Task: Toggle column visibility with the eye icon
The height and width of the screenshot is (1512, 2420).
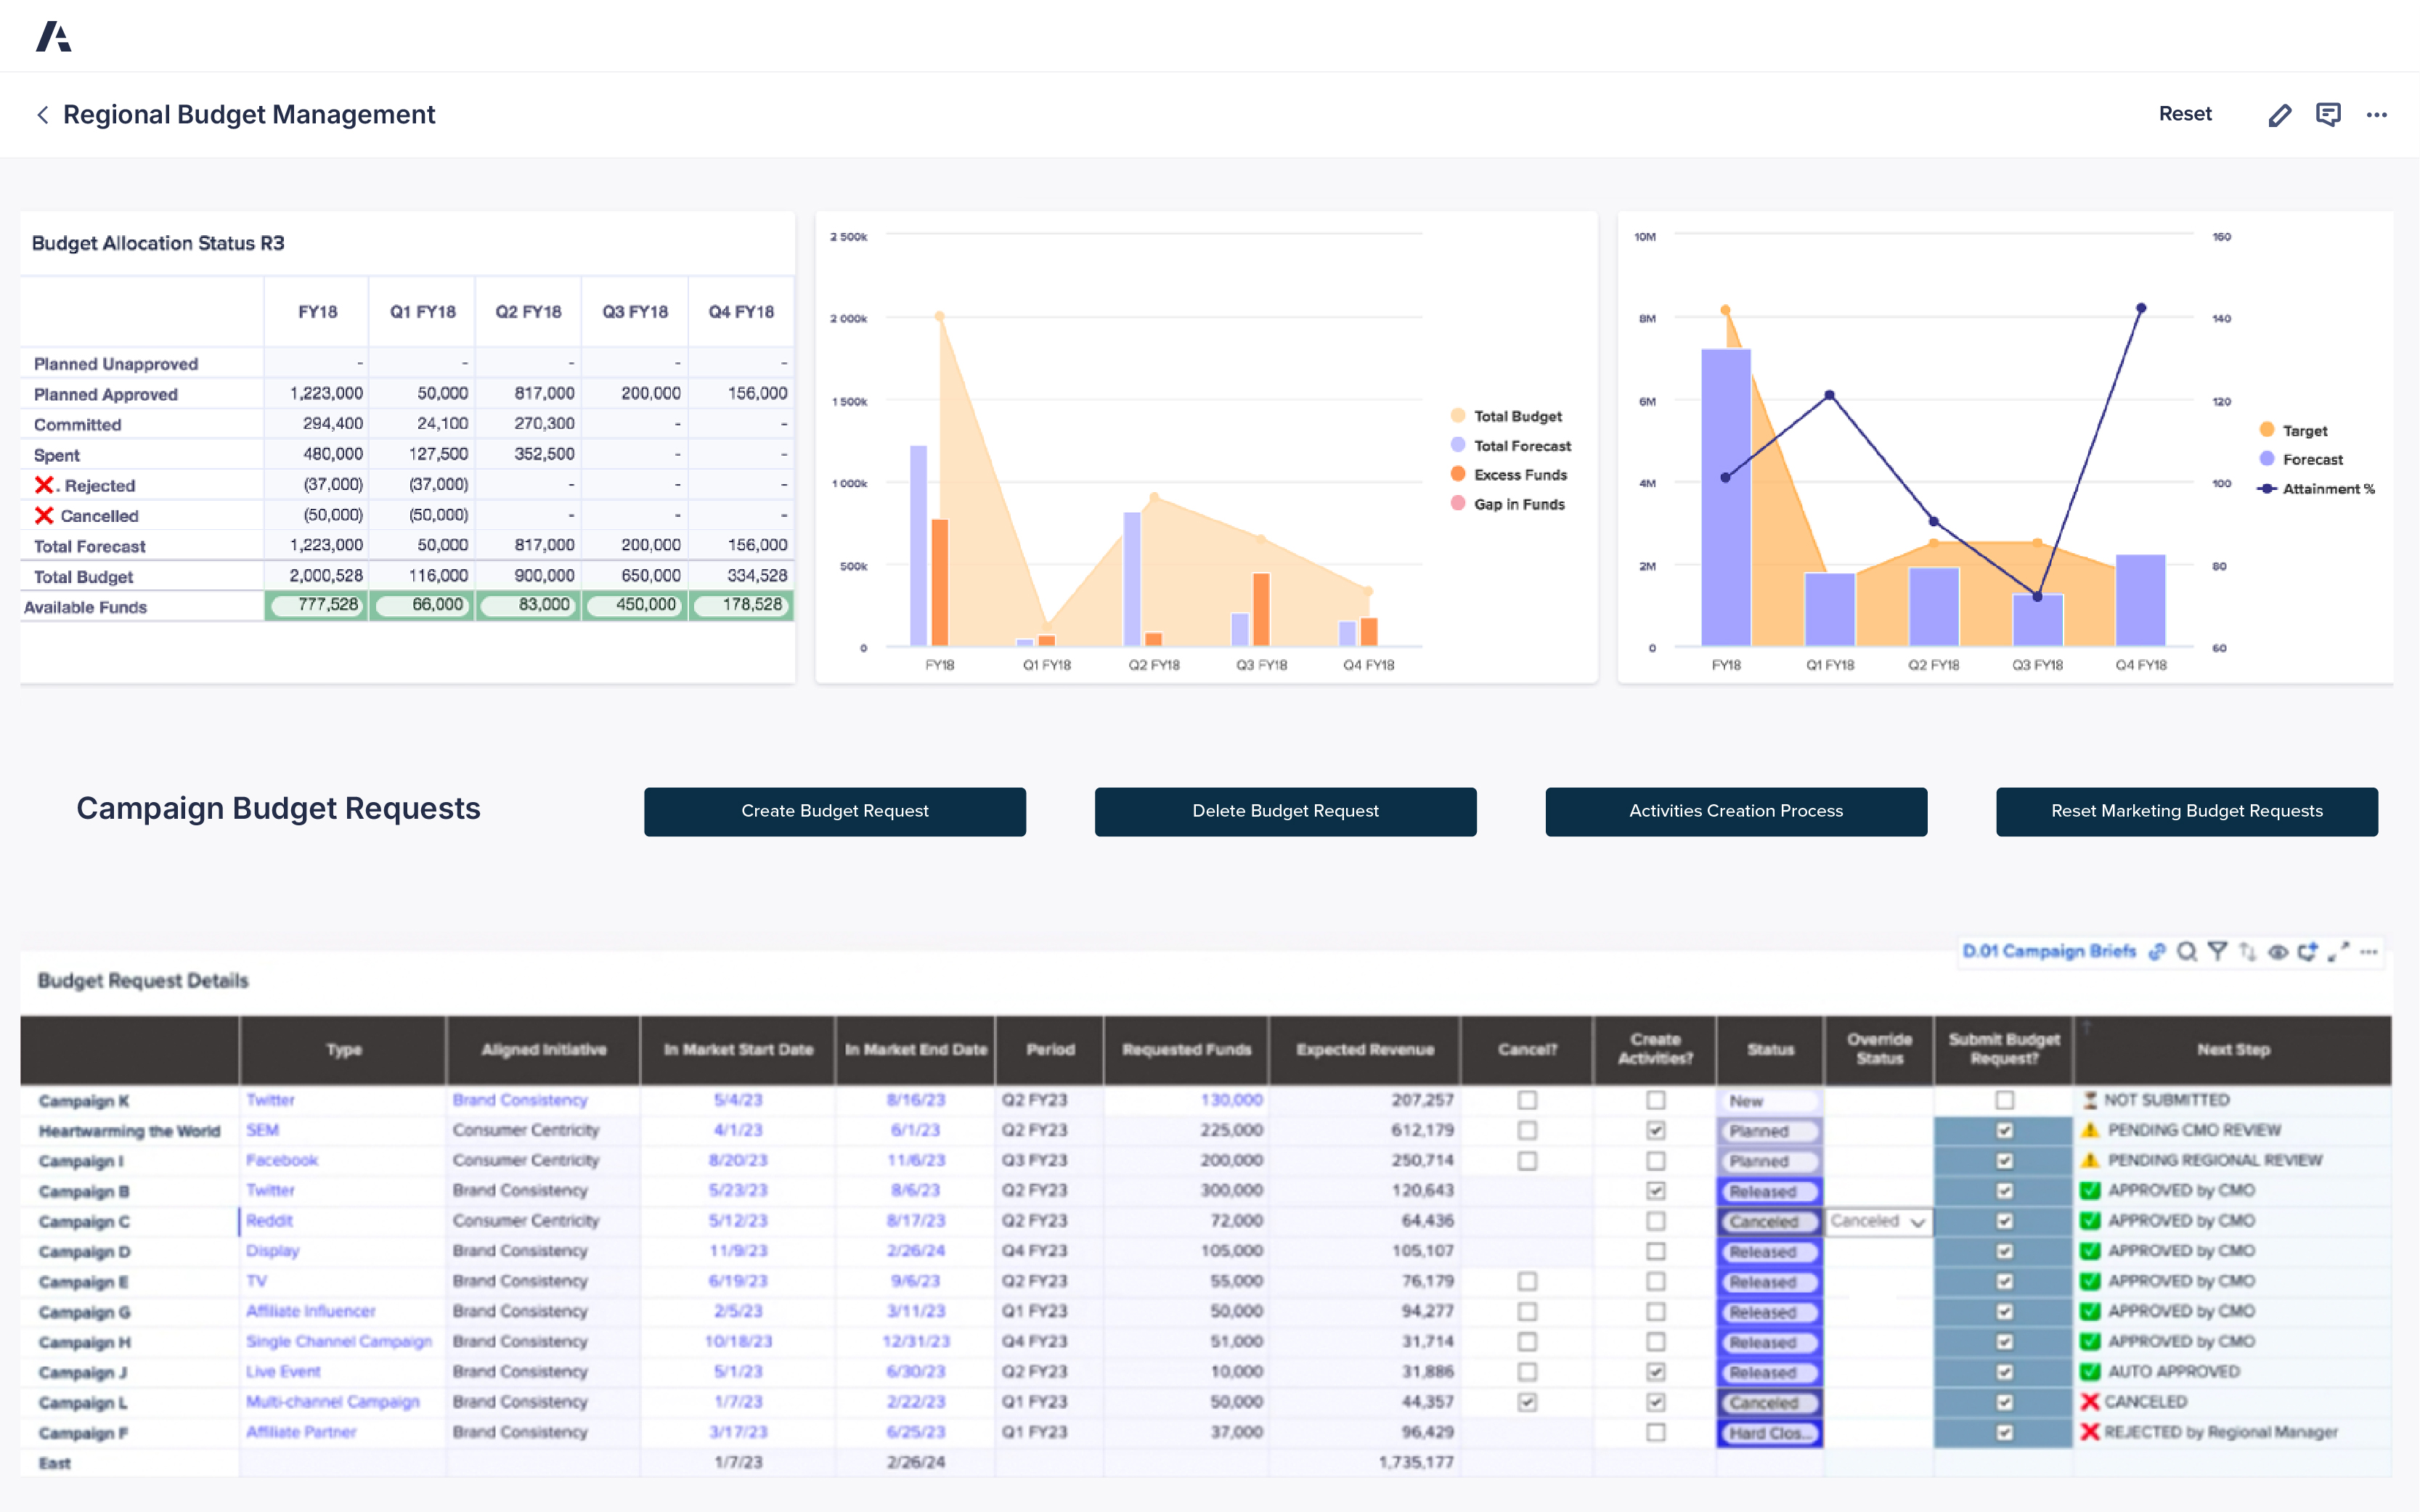Action: coord(2278,952)
